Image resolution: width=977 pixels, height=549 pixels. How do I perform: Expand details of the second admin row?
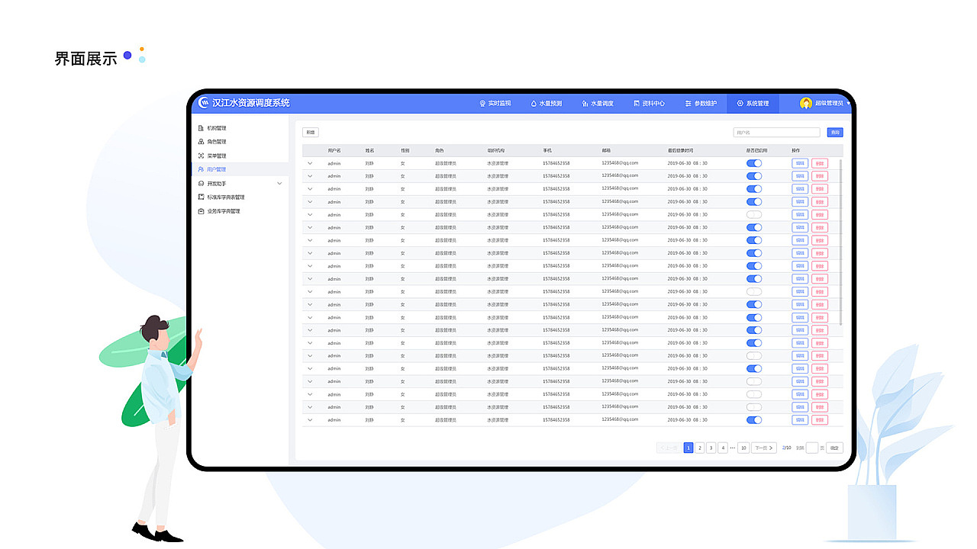tap(310, 176)
